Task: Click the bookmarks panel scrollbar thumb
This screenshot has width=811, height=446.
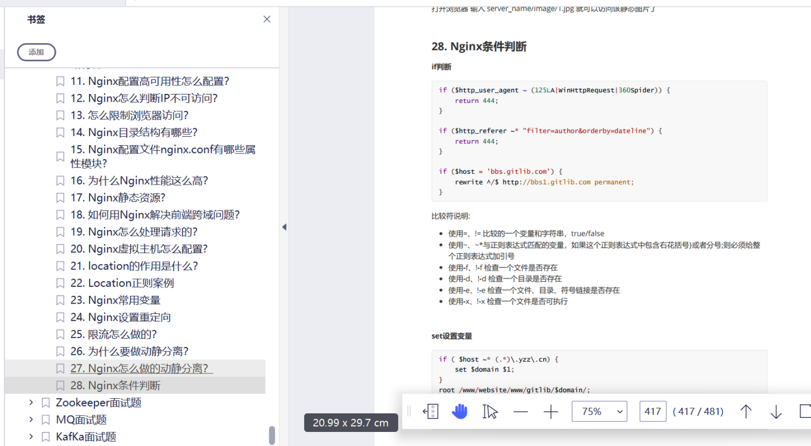Action: [272, 435]
